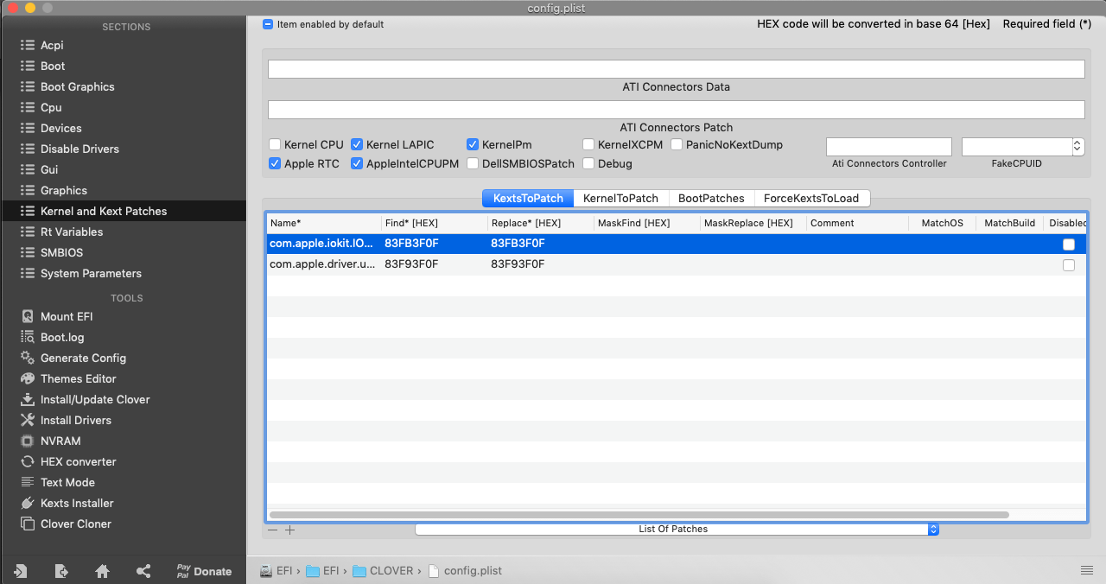Uncheck the KernelPm option
The height and width of the screenshot is (584, 1106).
pos(473,144)
